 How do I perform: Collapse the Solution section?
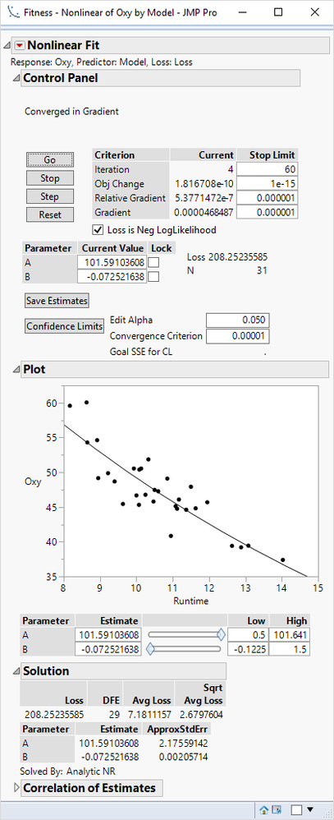click(16, 671)
